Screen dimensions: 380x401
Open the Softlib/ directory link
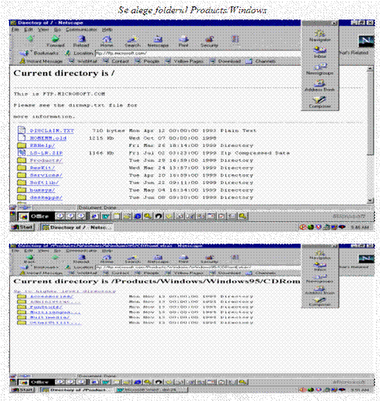[x=44, y=182]
